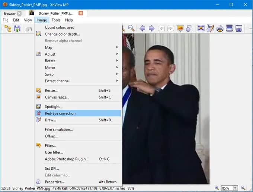Choose Count colors used
Viewport: 253px width, 192px height.
click(x=78, y=27)
